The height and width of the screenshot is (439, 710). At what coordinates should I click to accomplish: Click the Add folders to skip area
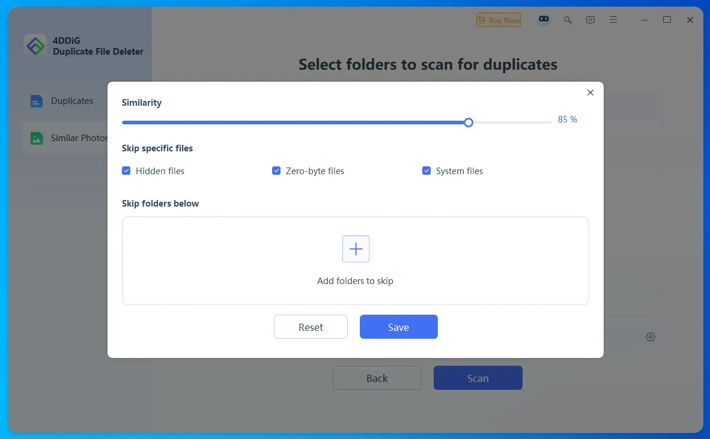coord(355,280)
